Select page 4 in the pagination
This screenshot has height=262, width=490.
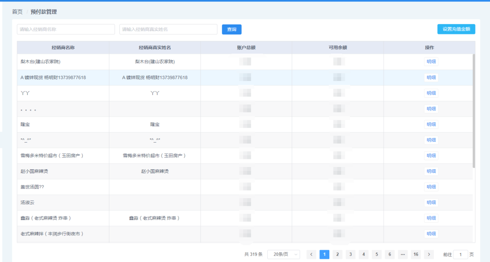364,254
